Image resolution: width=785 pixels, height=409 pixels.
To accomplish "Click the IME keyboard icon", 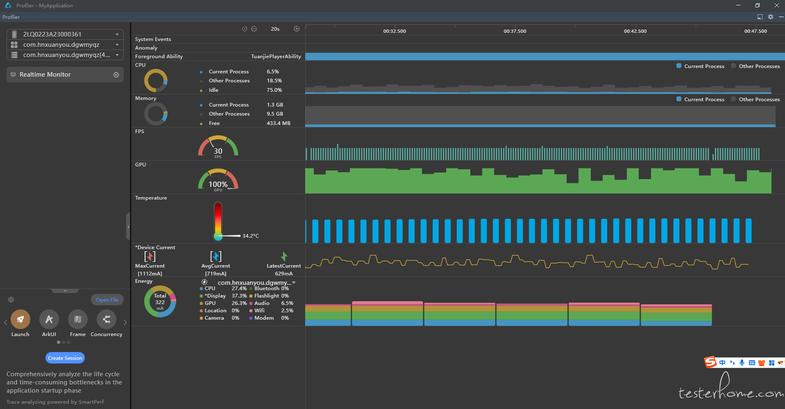I will click(752, 363).
